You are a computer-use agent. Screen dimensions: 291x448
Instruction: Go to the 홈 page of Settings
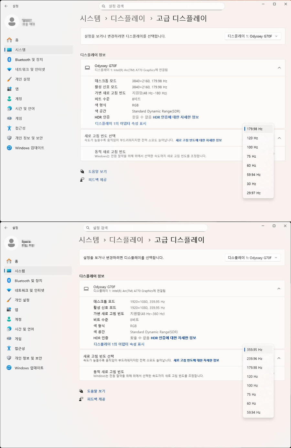tap(17, 40)
